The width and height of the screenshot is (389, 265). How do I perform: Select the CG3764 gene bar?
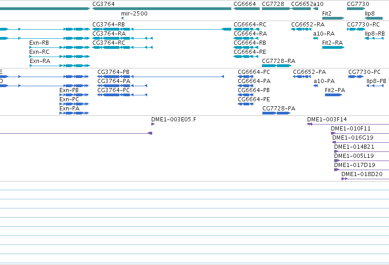point(162,9)
